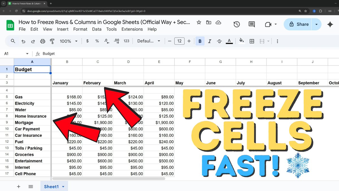
Task: Show all sheets list
Action: tap(31, 186)
